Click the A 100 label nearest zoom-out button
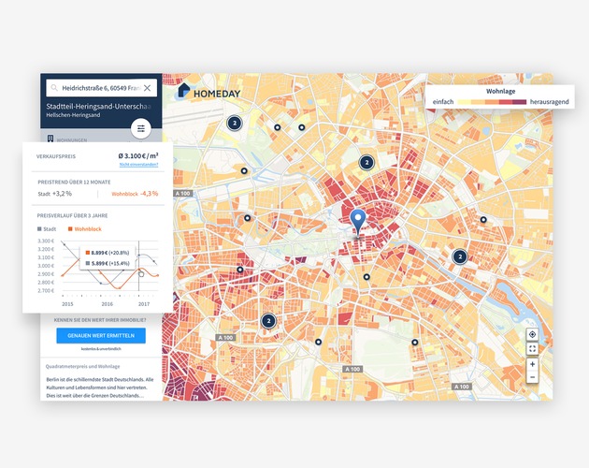The height and width of the screenshot is (468, 589). click(x=462, y=387)
